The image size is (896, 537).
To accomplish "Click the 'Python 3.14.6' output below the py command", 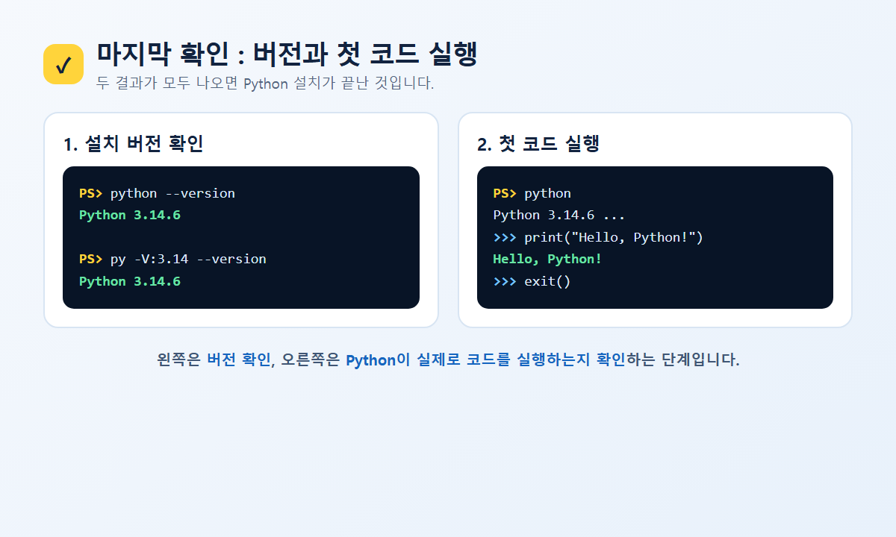I will (130, 281).
